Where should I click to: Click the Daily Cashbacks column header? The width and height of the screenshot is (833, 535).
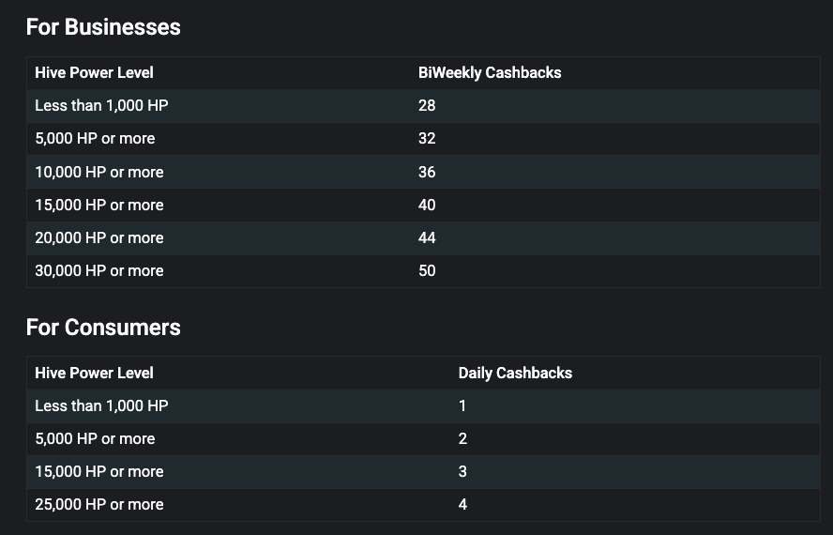pyautogui.click(x=515, y=373)
